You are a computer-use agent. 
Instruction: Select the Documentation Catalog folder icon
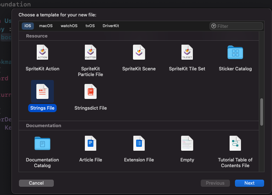coord(42,143)
